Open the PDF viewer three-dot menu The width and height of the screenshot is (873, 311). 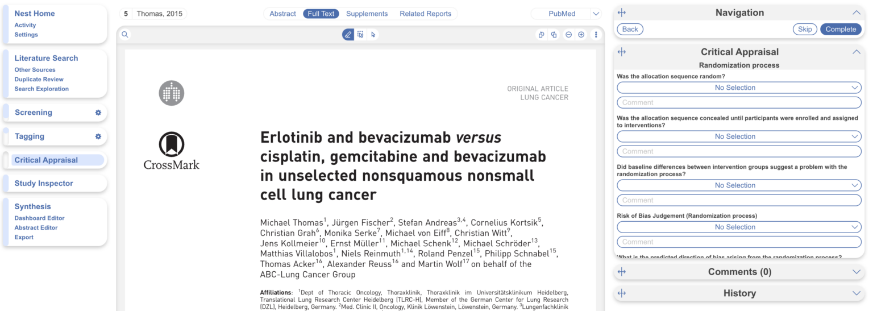tap(596, 35)
